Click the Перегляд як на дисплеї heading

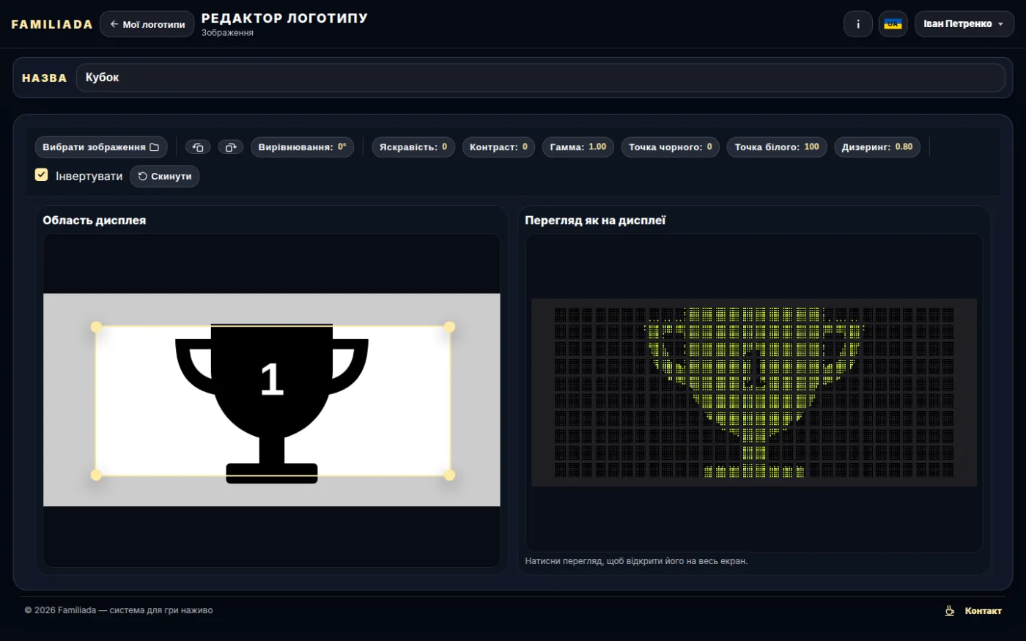coord(595,221)
